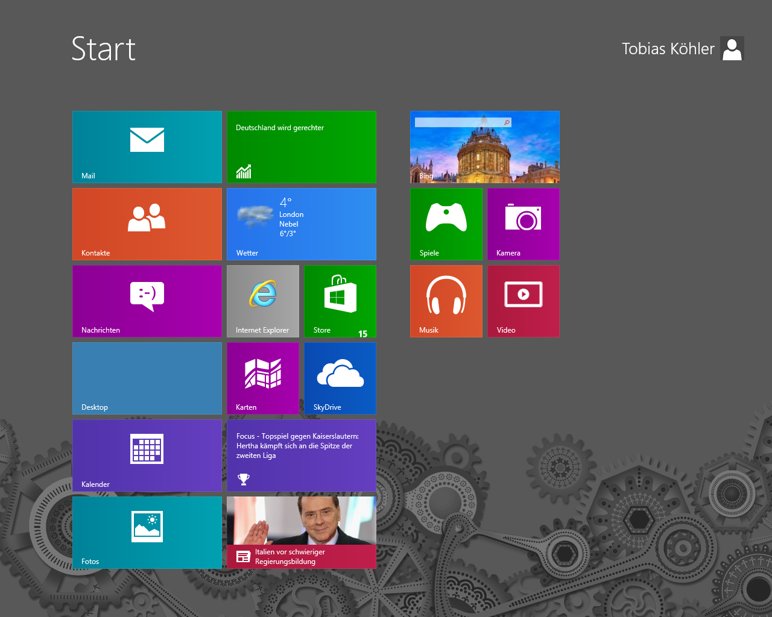Launch the Spiele Xbox games tile
The image size is (772, 617).
446,224
